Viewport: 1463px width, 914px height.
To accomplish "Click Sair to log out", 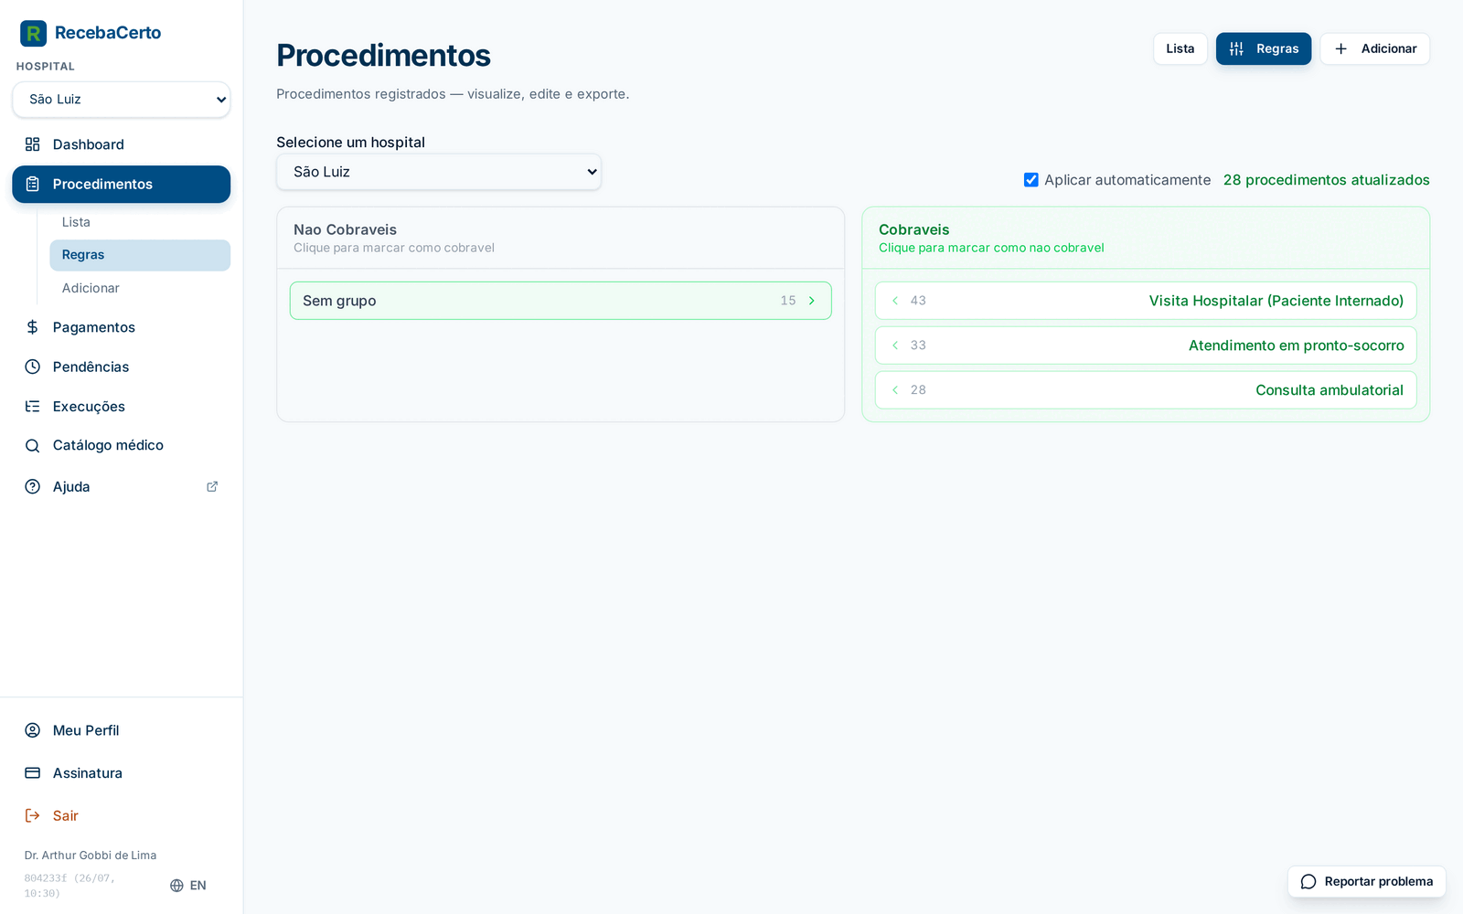I will (122, 815).
